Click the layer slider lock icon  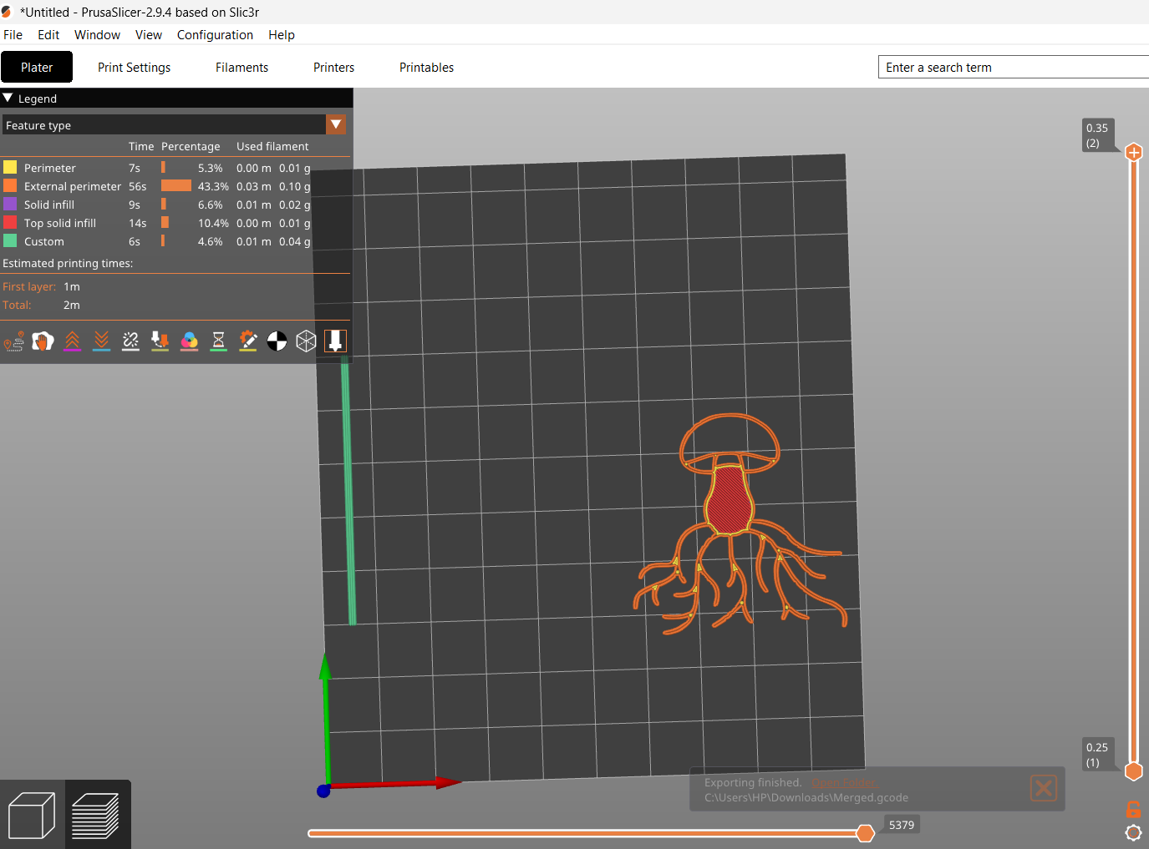(x=1133, y=809)
